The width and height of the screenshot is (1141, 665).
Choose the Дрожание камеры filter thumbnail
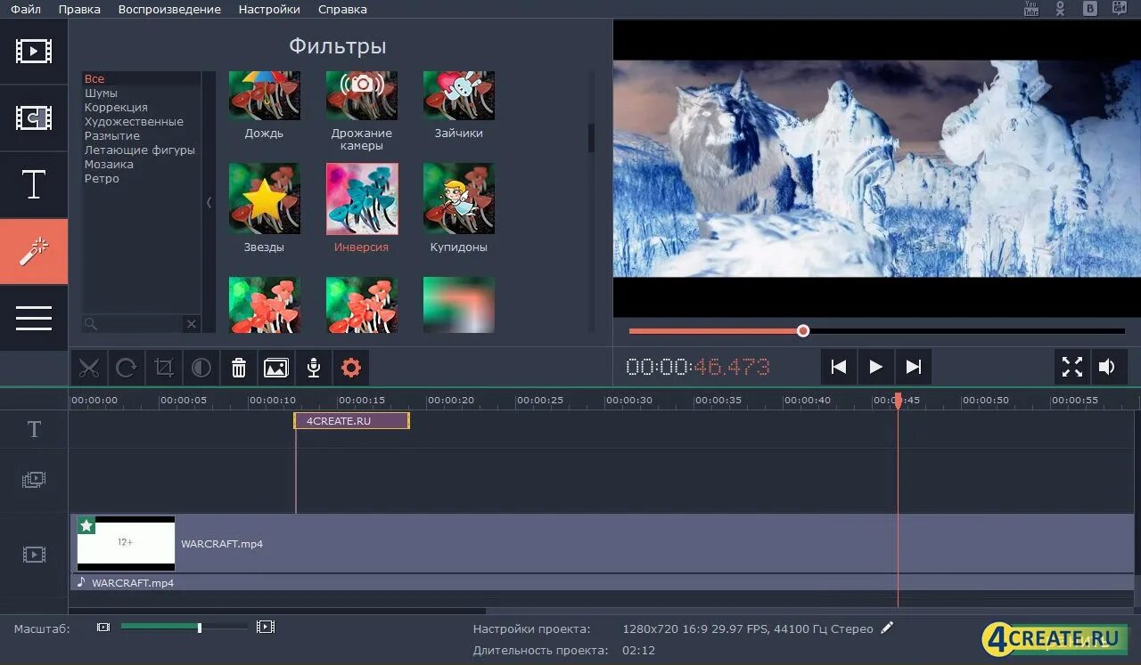point(362,95)
